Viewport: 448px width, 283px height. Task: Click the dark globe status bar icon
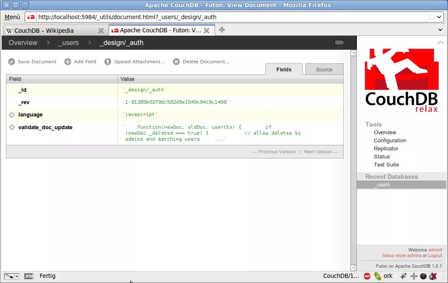pyautogui.click(x=423, y=276)
